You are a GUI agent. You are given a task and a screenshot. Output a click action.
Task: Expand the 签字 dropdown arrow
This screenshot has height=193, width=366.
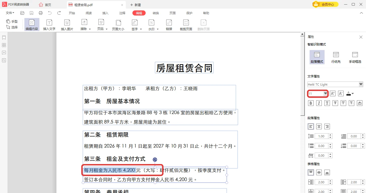(x=141, y=29)
